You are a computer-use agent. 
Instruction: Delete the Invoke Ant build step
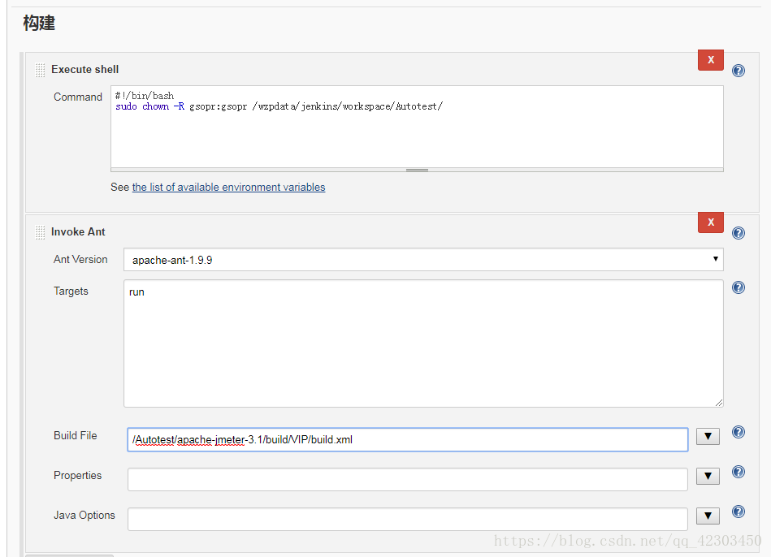click(711, 222)
